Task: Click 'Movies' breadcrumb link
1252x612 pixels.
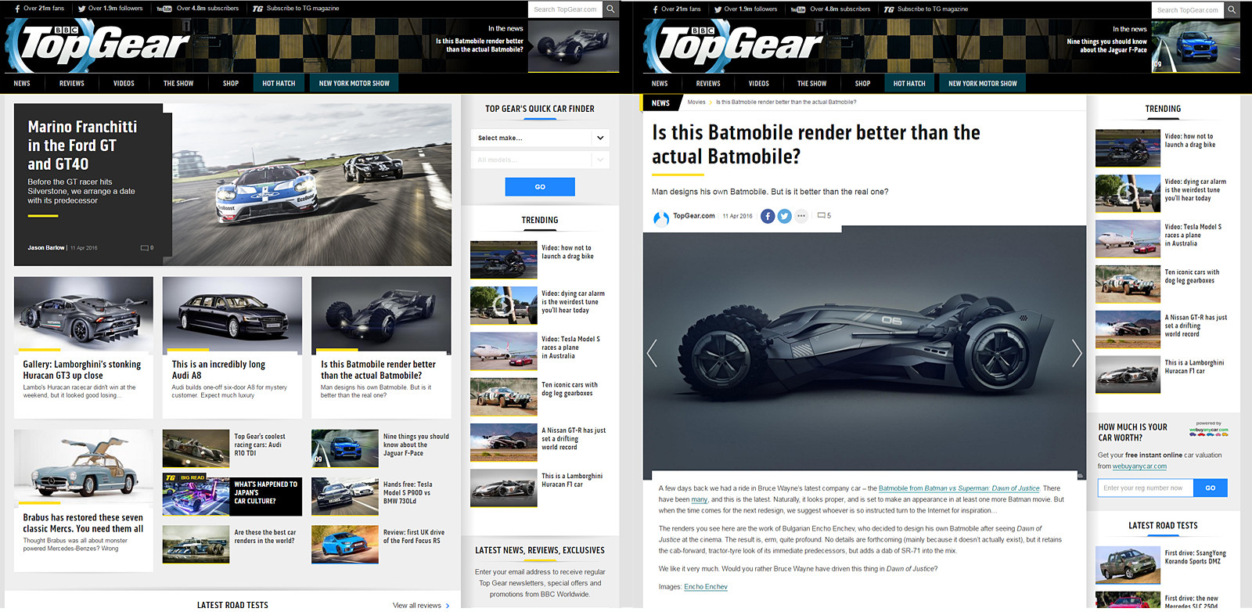Action: pyautogui.click(x=696, y=103)
